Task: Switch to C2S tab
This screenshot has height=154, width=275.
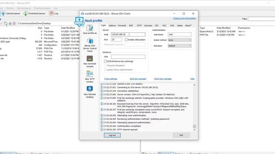Action: click(156, 26)
